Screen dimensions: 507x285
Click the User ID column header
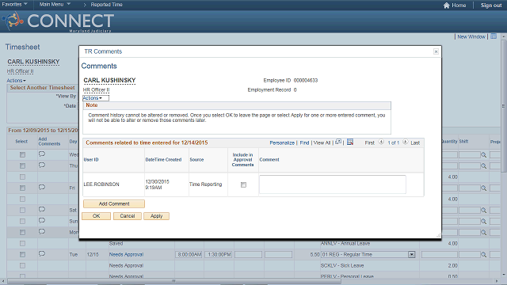click(x=91, y=160)
